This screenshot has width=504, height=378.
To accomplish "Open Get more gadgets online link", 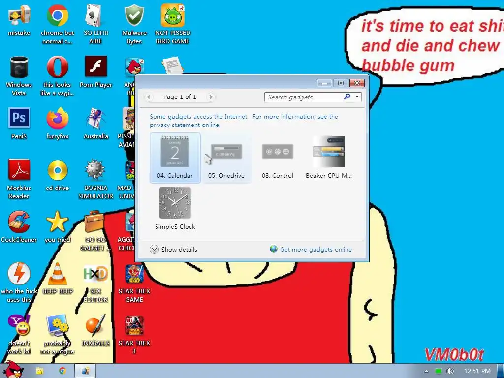I will 311,250.
